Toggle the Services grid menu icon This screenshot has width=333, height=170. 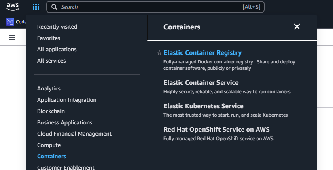(36, 7)
